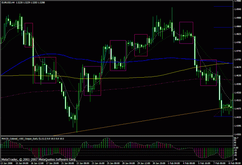Screen dimensions: 242x165
Task: Click the 22 Jan 08:00 time label
Action: (83, 163)
